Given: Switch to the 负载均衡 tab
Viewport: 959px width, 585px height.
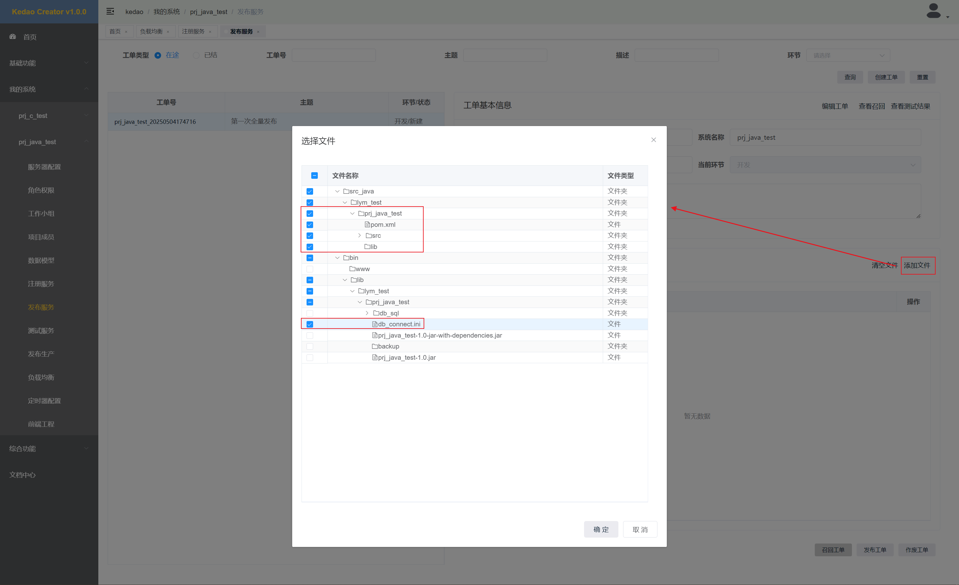Looking at the screenshot, I should coord(151,32).
